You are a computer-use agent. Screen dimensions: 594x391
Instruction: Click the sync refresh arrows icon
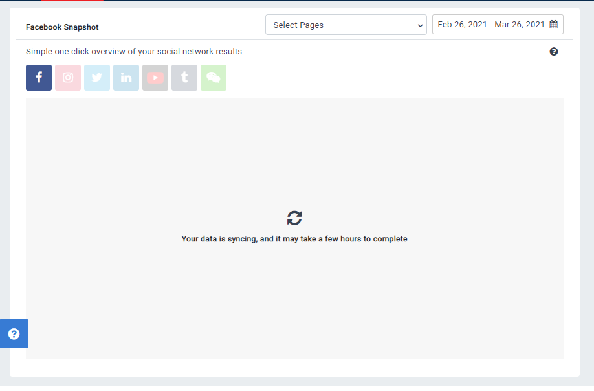(x=294, y=218)
